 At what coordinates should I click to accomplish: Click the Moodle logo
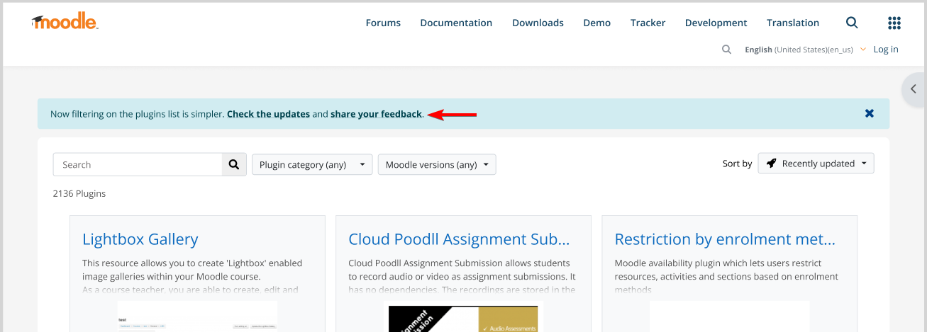pos(65,22)
